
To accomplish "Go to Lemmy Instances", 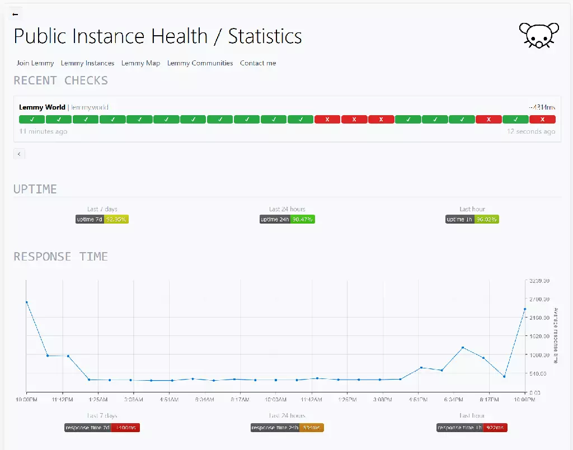I will click(88, 63).
